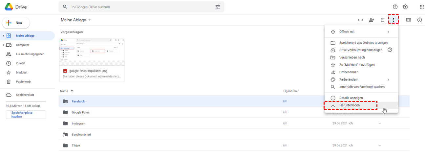The height and width of the screenshot is (155, 425).
Task: Expand Meine Ablage tree in sidebar
Action: [3, 36]
